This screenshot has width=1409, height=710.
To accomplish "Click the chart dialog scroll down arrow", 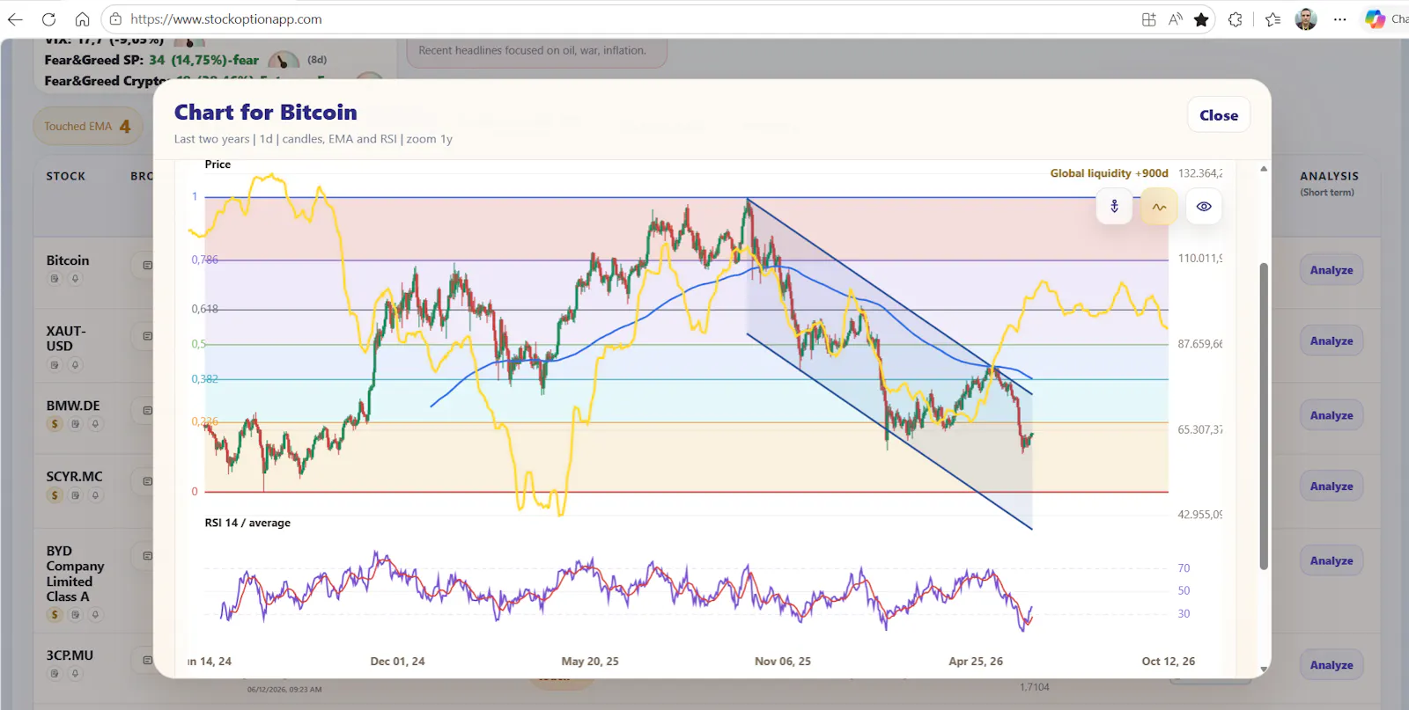I will pos(1264,670).
